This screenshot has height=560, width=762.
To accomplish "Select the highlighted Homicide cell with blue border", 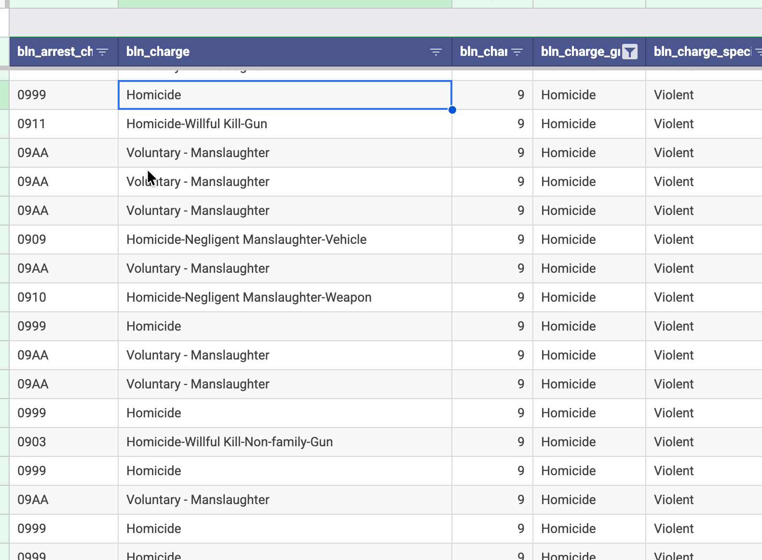I will (285, 95).
